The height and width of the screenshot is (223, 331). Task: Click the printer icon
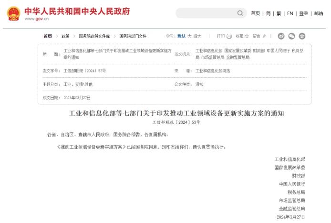coord(229,36)
